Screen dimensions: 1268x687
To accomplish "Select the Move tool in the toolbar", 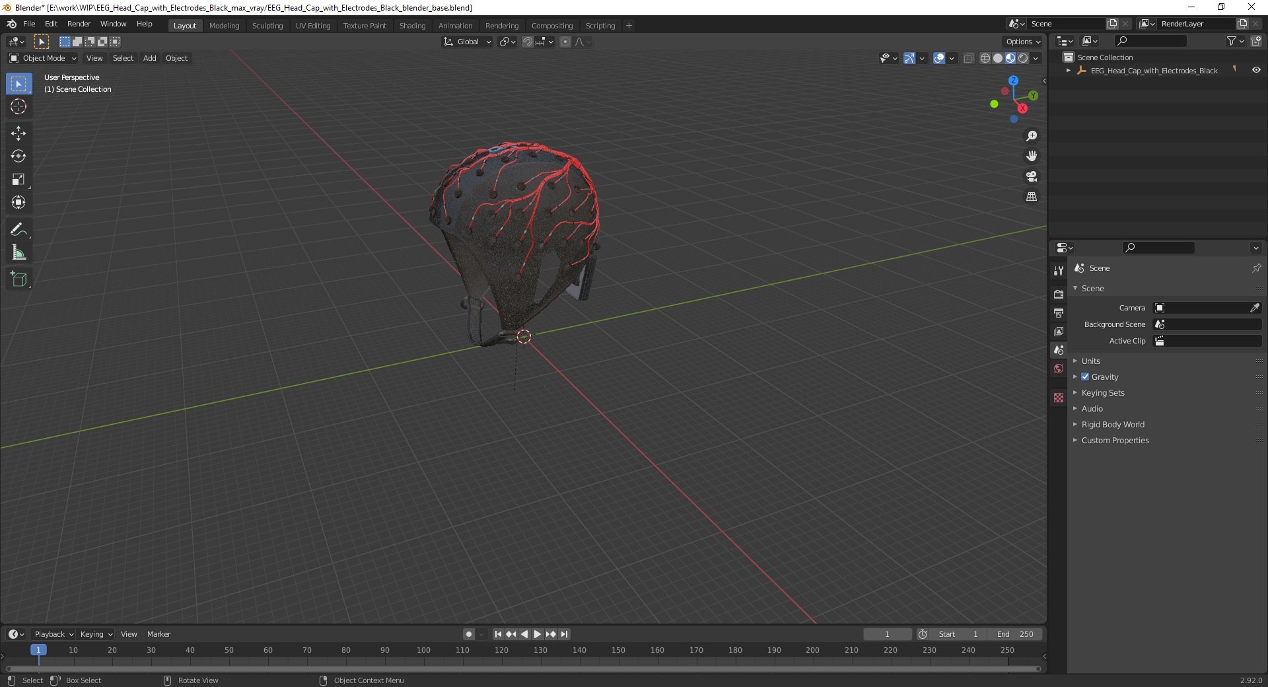I will click(18, 133).
